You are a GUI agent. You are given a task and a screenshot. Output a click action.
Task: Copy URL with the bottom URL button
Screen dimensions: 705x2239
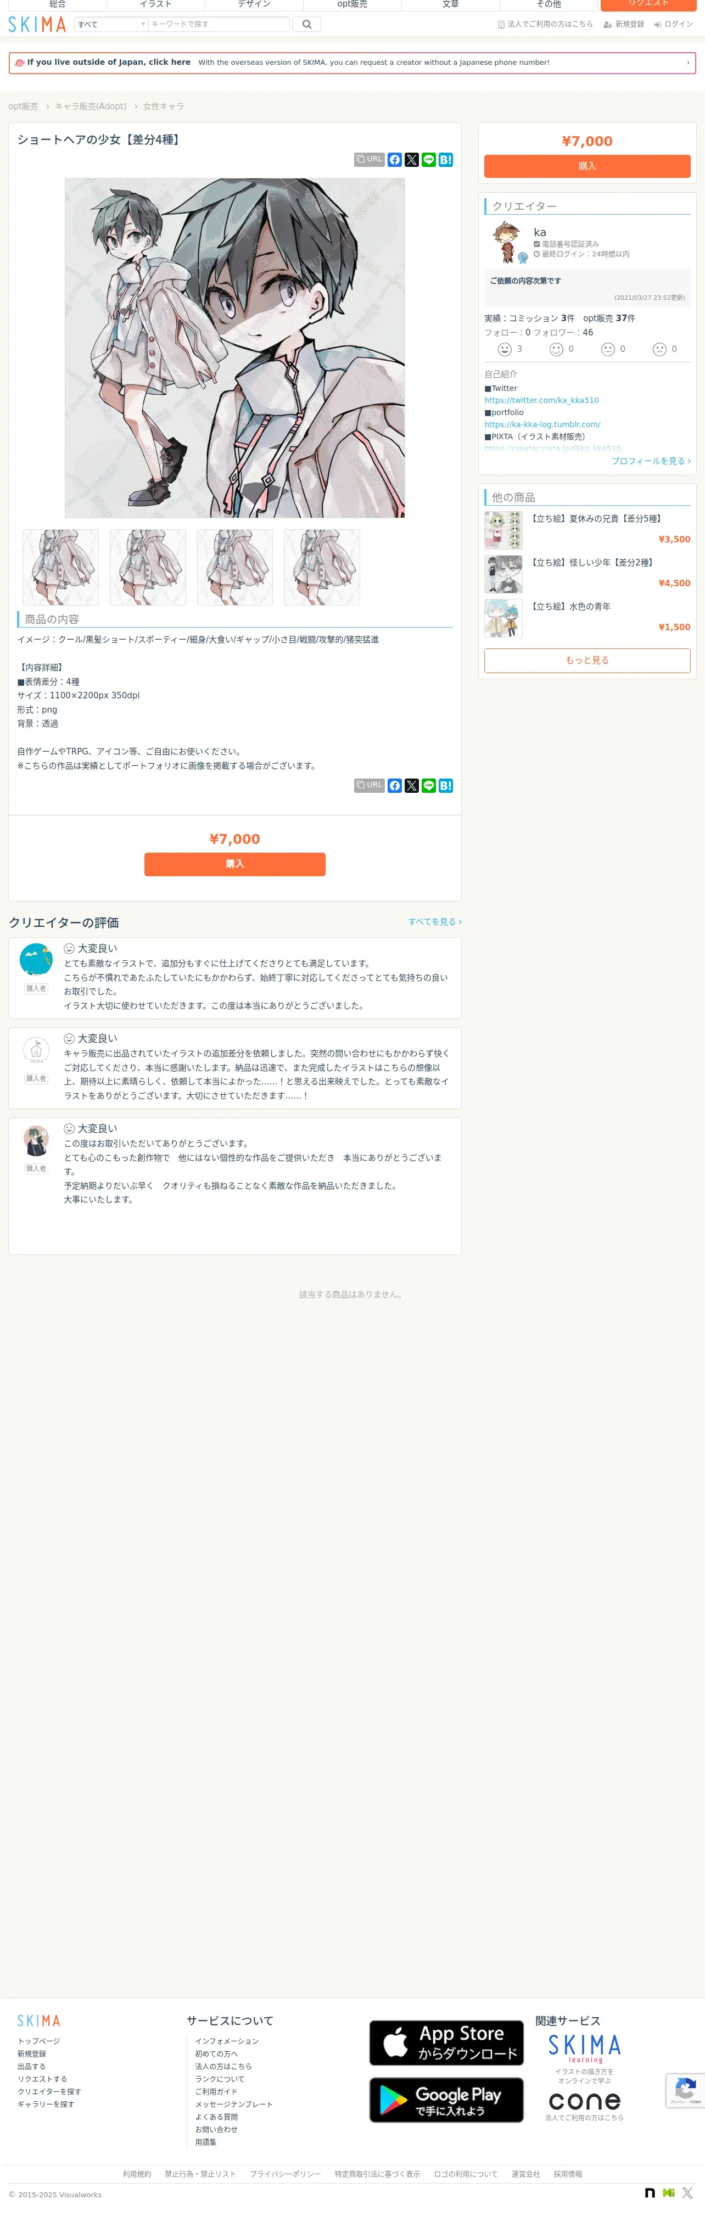370,786
